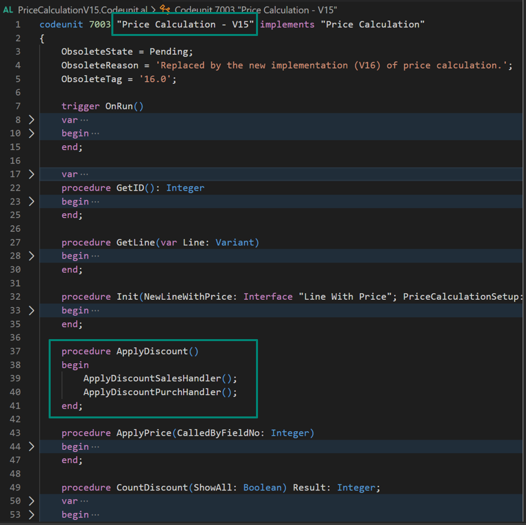The height and width of the screenshot is (525, 526).
Task: Click the CalledByFieldNo parameter
Action: 219,433
